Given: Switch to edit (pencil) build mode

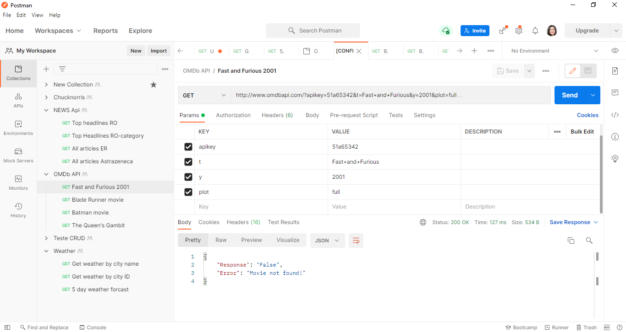Looking at the screenshot, I should point(573,71).
